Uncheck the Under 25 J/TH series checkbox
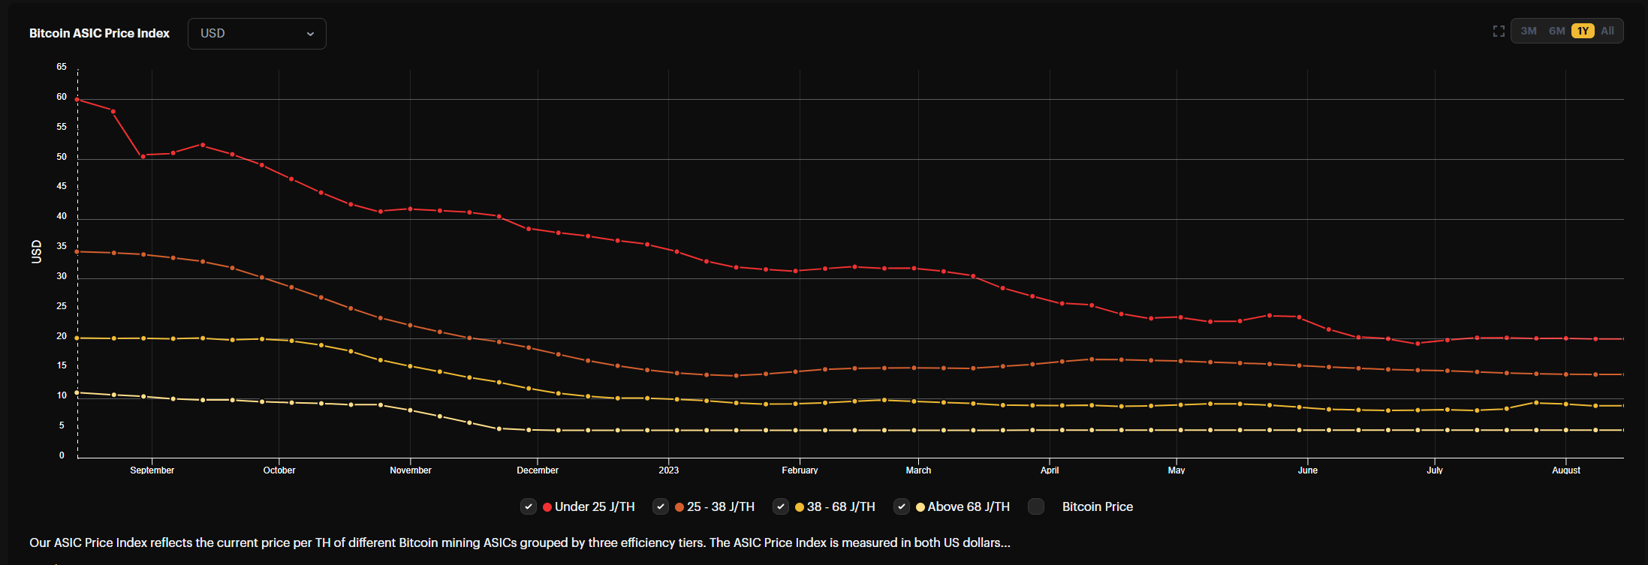This screenshot has width=1648, height=565. 529,506
